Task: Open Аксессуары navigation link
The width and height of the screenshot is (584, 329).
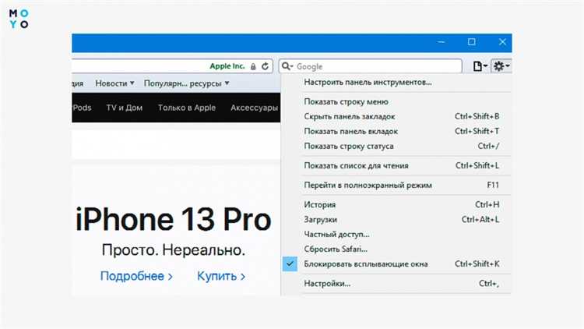Action: pyautogui.click(x=254, y=108)
